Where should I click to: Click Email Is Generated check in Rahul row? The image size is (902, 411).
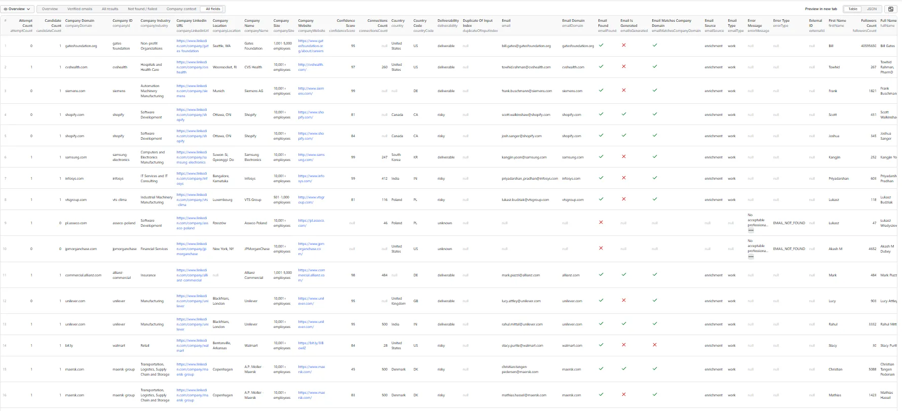click(x=624, y=323)
